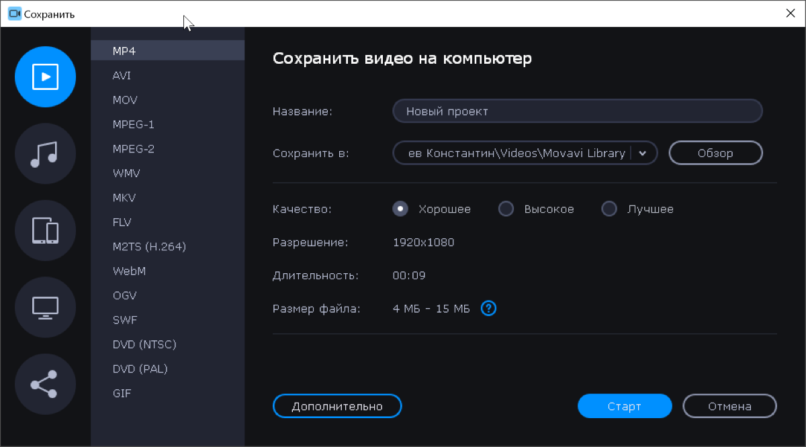
Task: Choose M2TS (H.264) format
Action: pos(168,246)
